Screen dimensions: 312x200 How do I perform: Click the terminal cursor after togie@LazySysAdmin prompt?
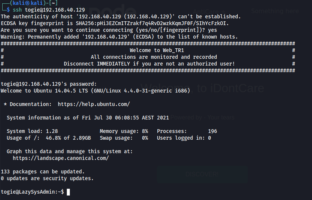coord(68,192)
